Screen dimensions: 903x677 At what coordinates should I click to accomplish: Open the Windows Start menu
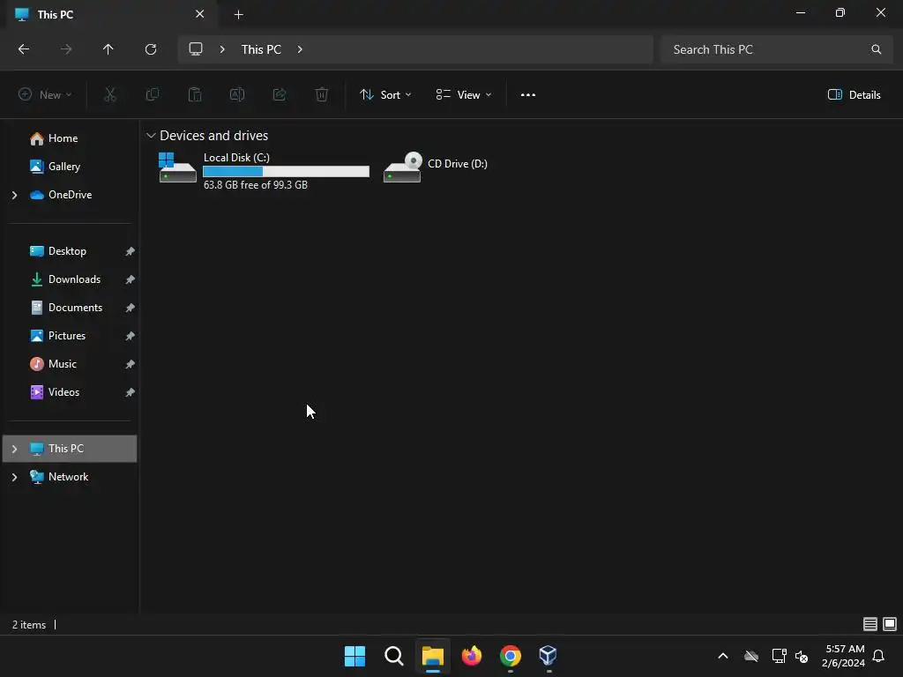(x=354, y=656)
